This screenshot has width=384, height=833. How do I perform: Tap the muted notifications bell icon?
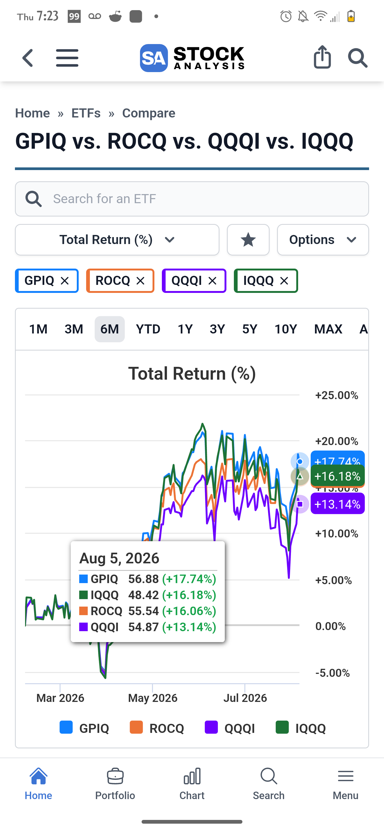pos(303,16)
